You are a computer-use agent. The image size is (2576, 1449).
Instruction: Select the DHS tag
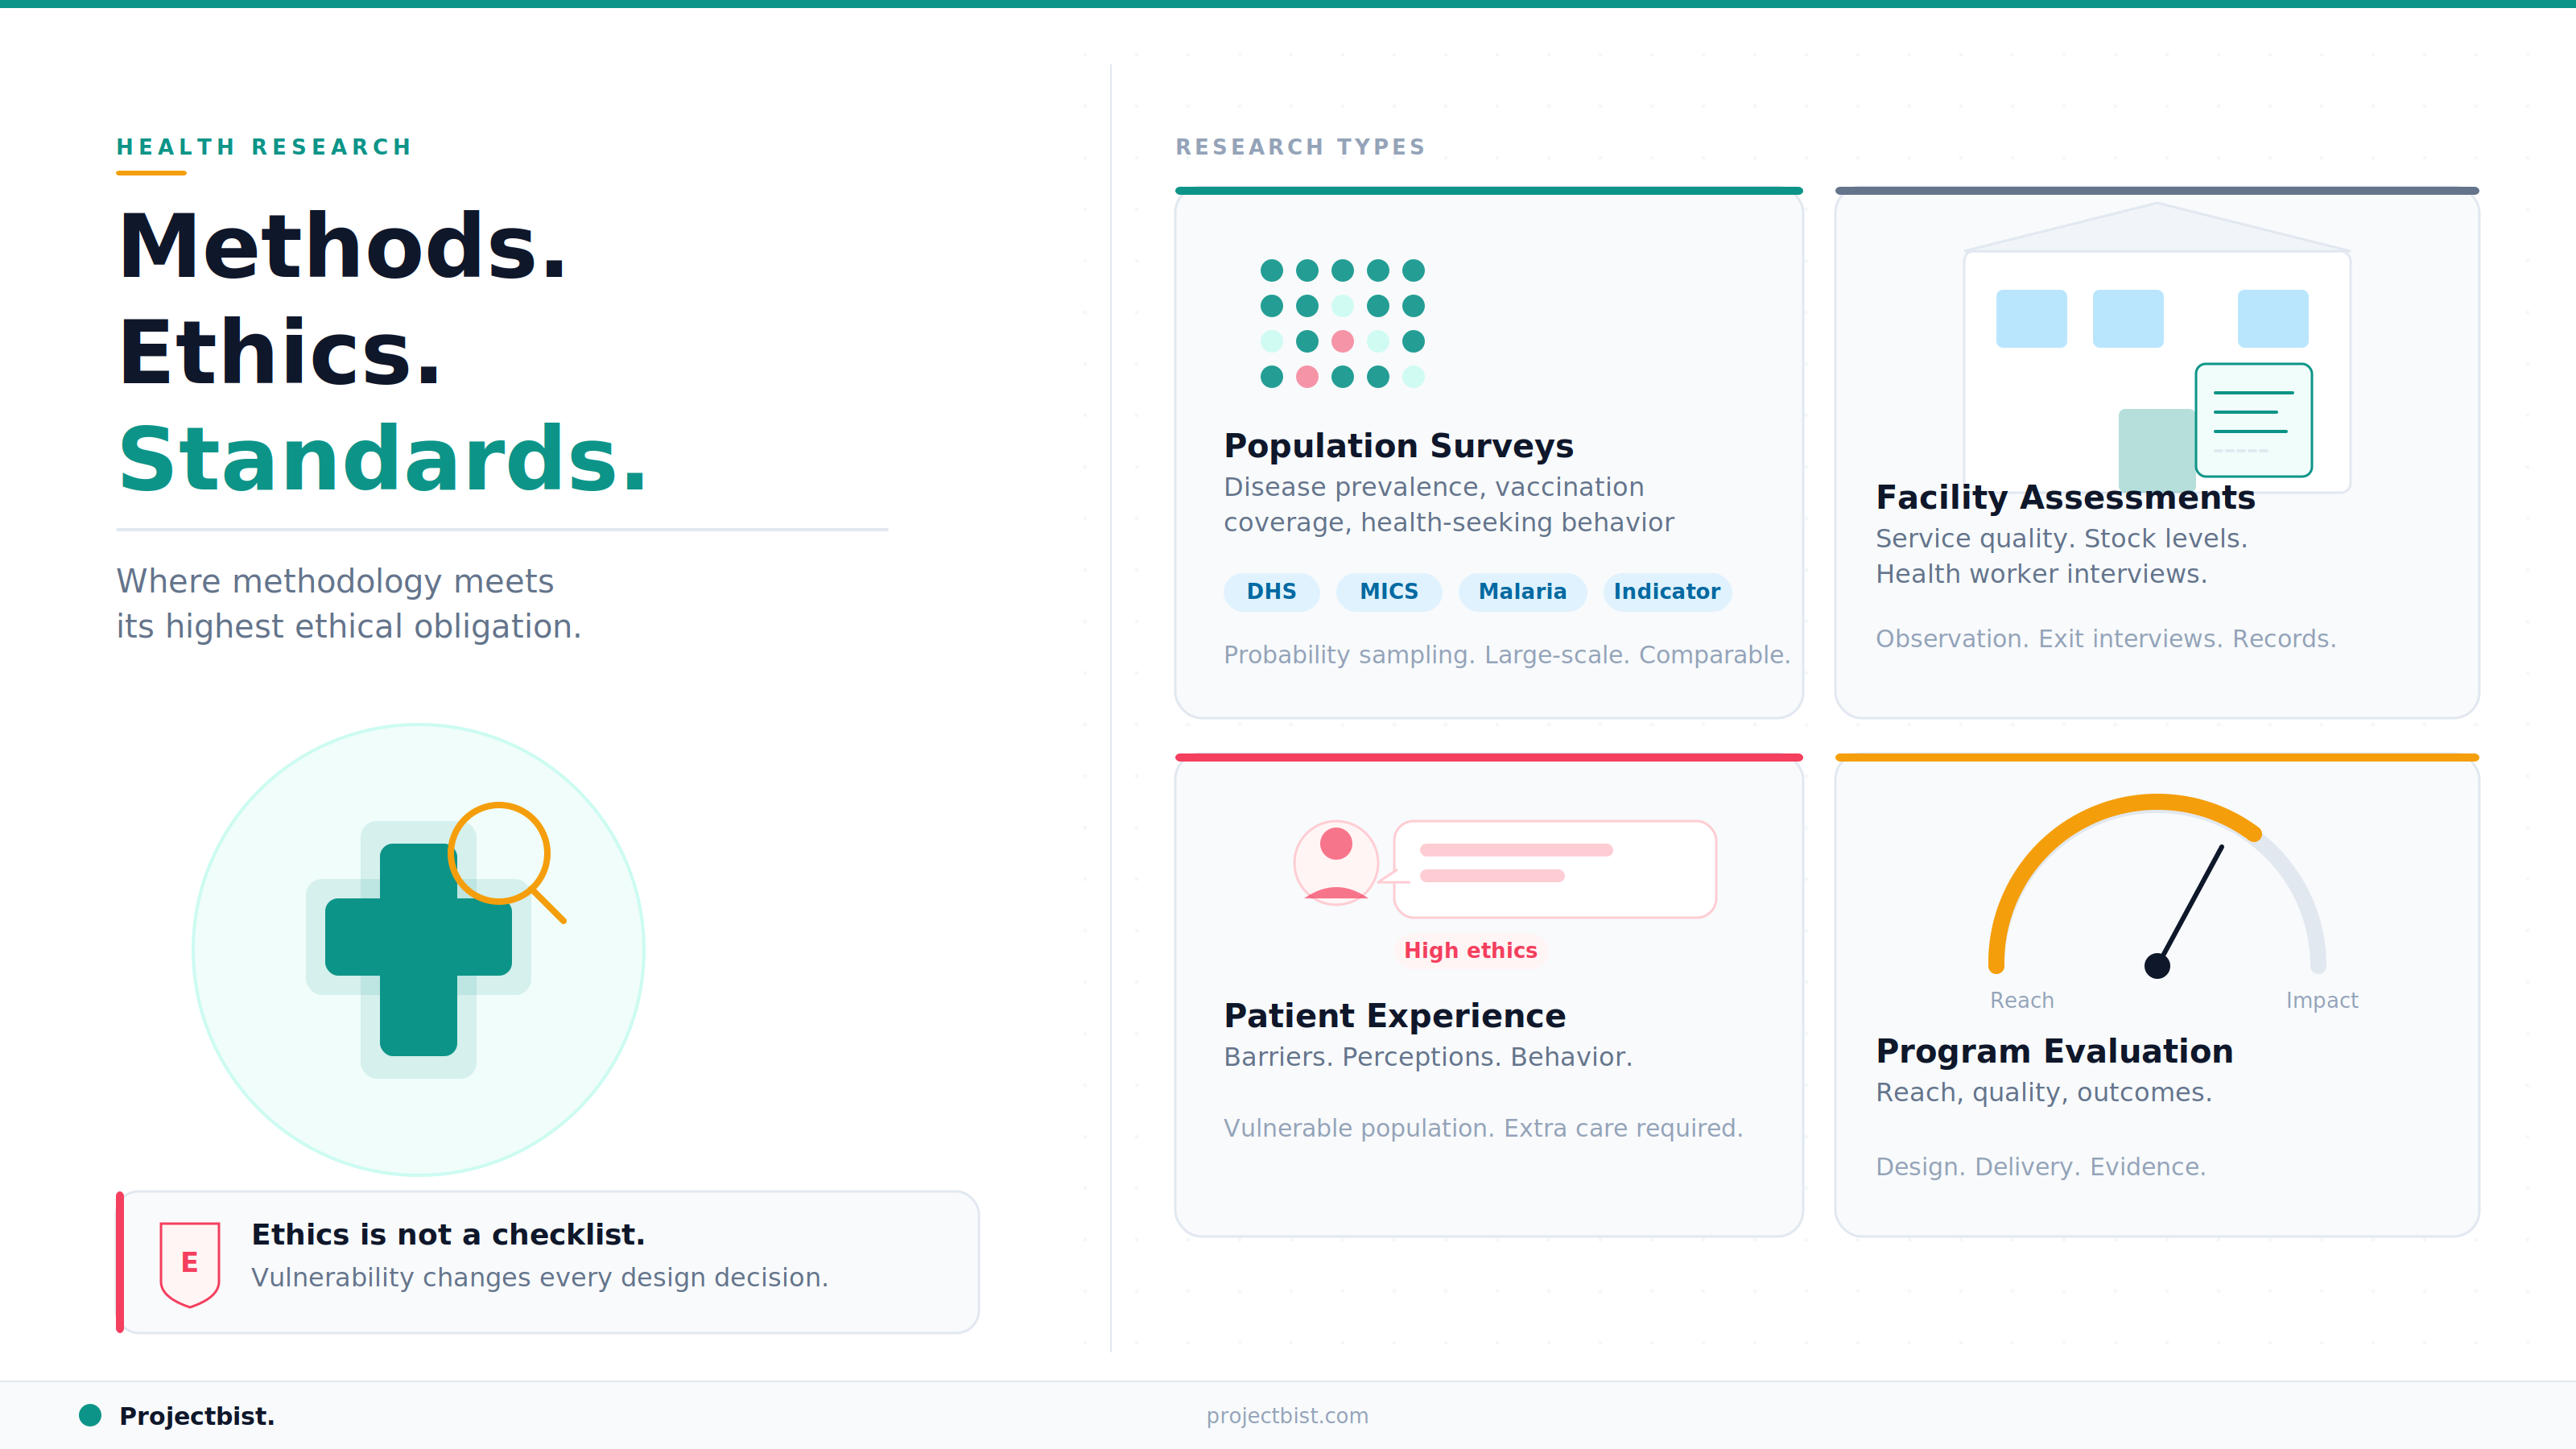(1271, 591)
